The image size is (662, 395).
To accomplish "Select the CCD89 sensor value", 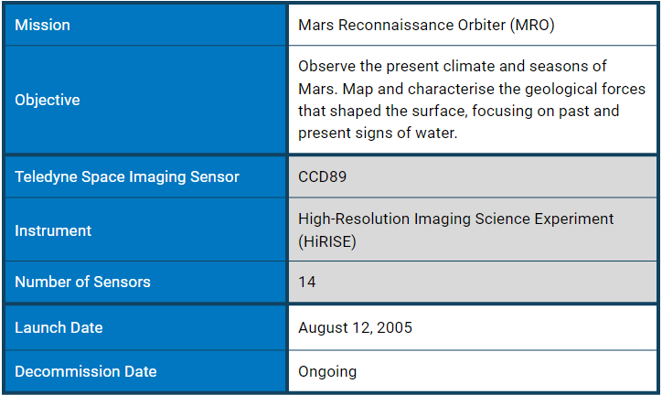I will [x=323, y=176].
